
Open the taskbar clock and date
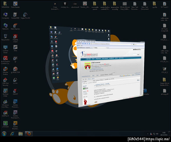point(164,134)
